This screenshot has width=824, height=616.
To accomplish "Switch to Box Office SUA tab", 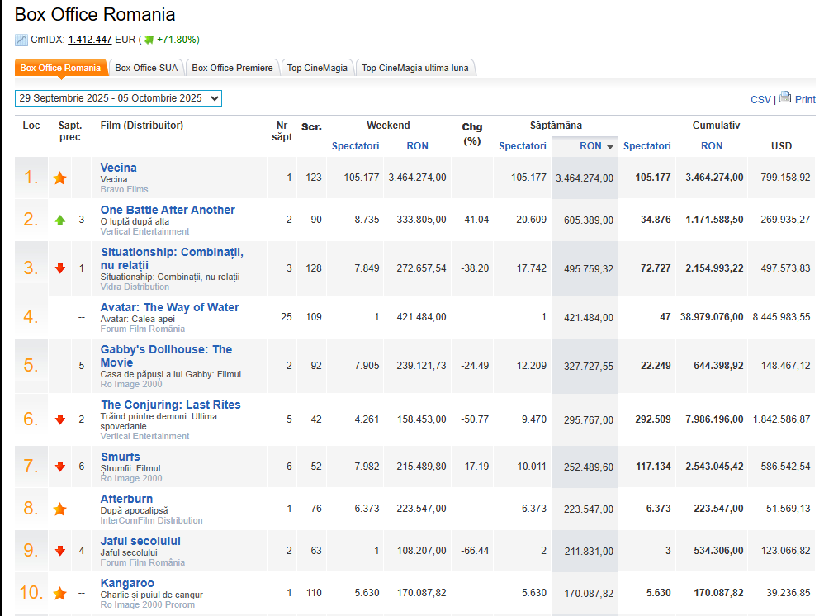I will click(146, 68).
